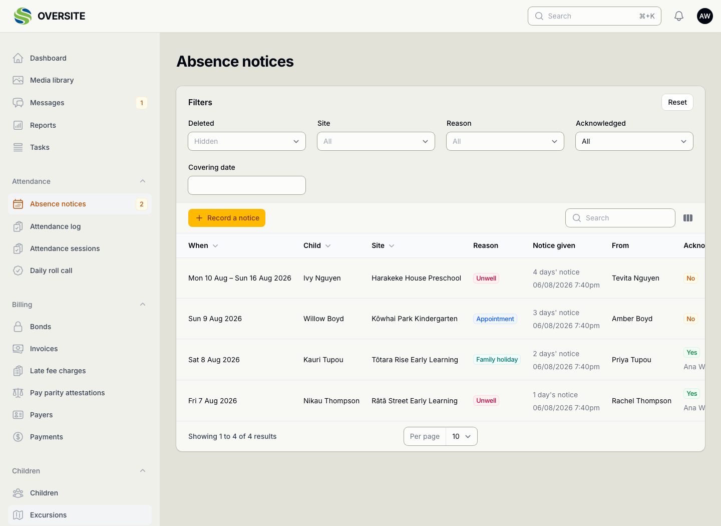Click Unwell badge for Ivy Nguyen
Screen dimensions: 721x526
[x=486, y=278]
